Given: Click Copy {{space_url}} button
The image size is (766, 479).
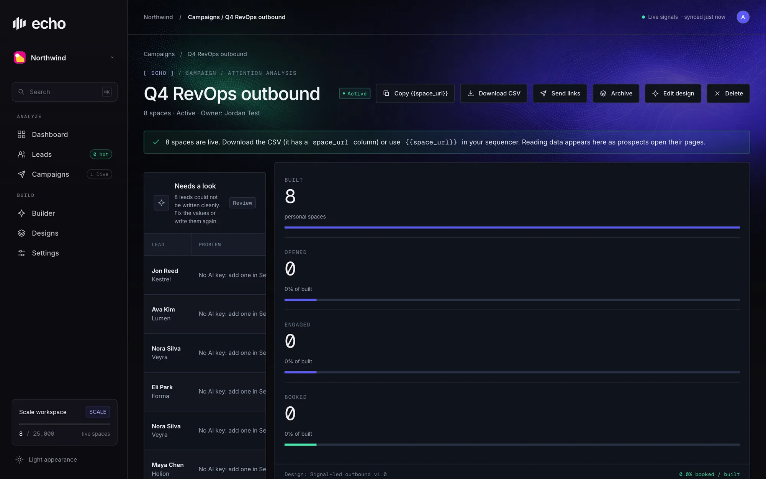Looking at the screenshot, I should (x=415, y=94).
